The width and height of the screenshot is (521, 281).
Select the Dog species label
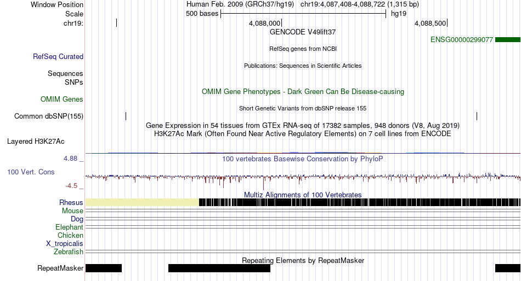77,219
